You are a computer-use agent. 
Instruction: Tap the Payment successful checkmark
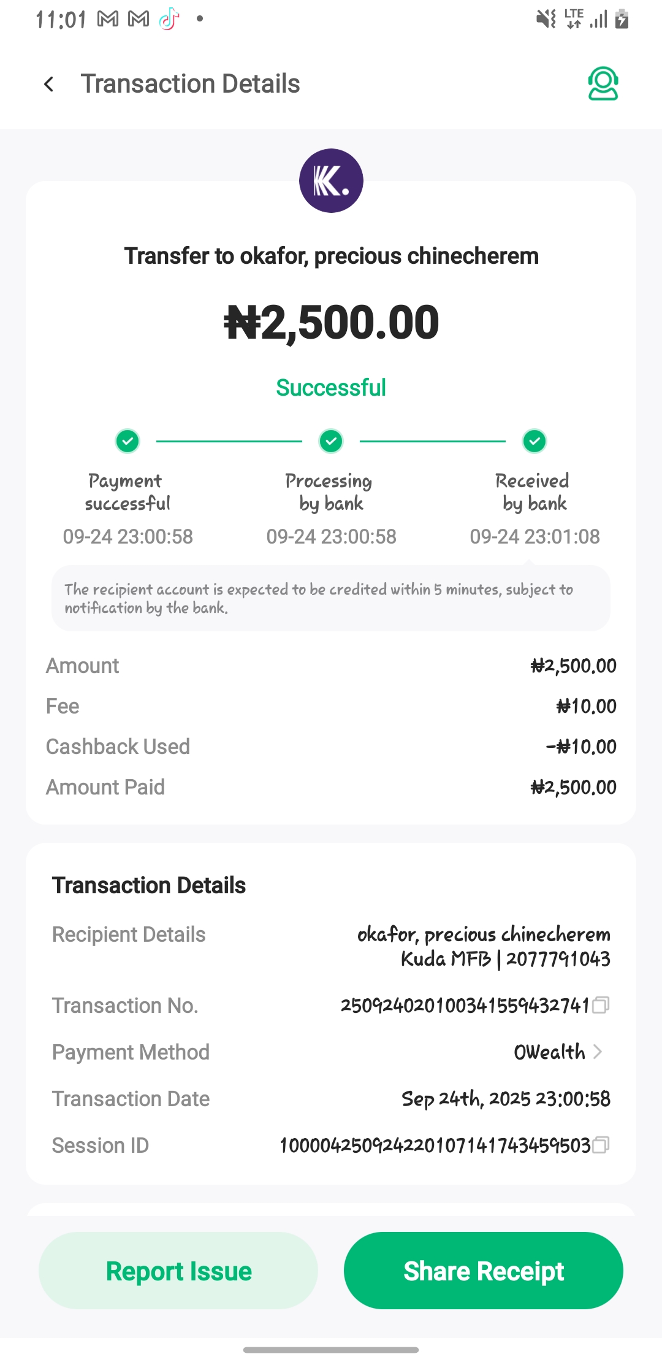pos(127,441)
